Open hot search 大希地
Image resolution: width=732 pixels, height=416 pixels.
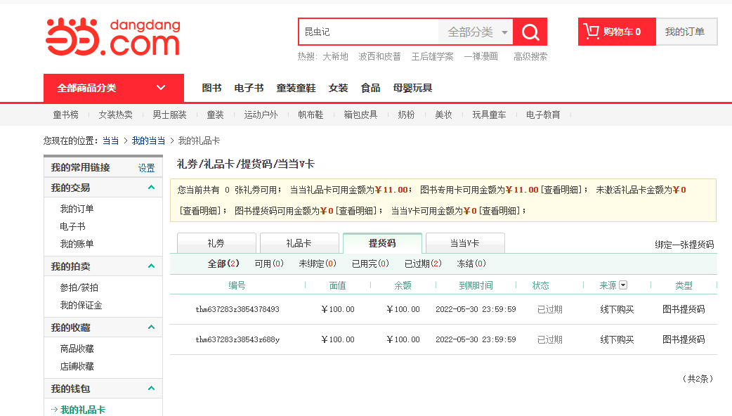pyautogui.click(x=335, y=56)
